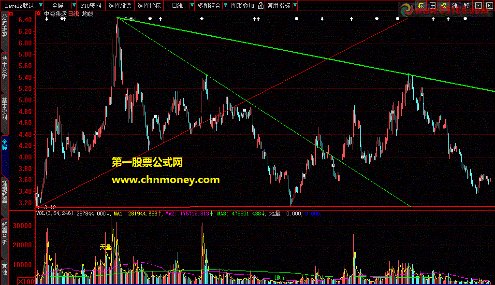This screenshot has width=495, height=285.
Task: Toggle the 标 marker button
Action: click(x=421, y=5)
